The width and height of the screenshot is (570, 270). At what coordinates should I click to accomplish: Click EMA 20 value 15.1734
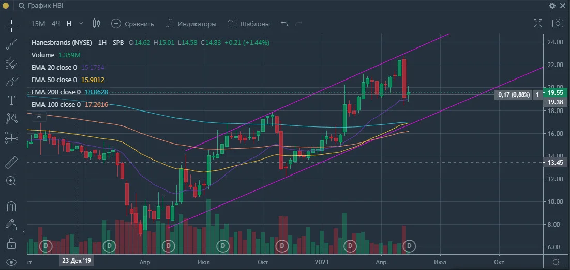93,68
